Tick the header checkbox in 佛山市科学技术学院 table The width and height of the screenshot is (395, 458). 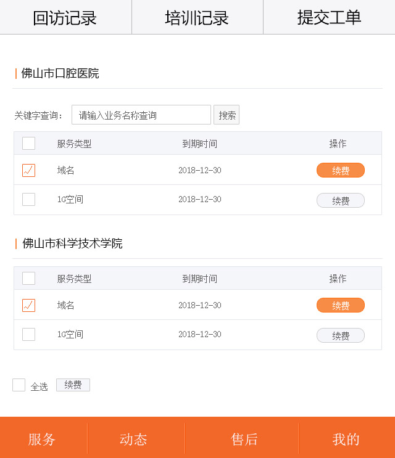[x=29, y=279]
